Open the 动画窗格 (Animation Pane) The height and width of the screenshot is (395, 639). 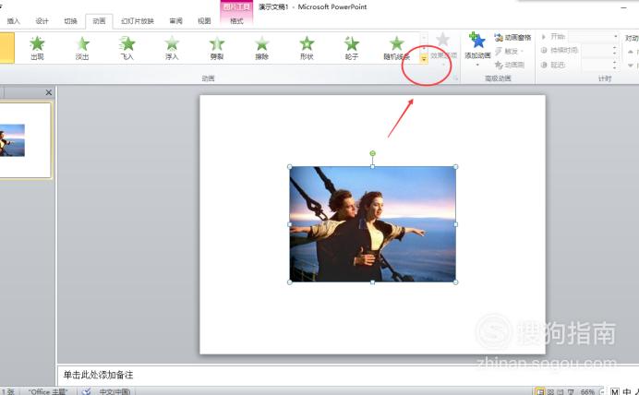point(513,38)
